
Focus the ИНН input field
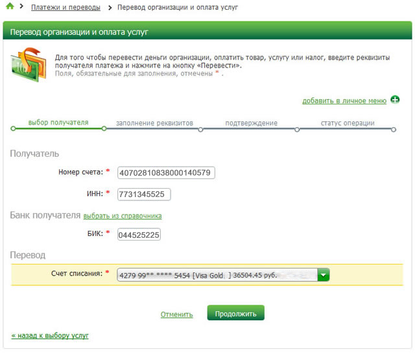pyautogui.click(x=144, y=195)
